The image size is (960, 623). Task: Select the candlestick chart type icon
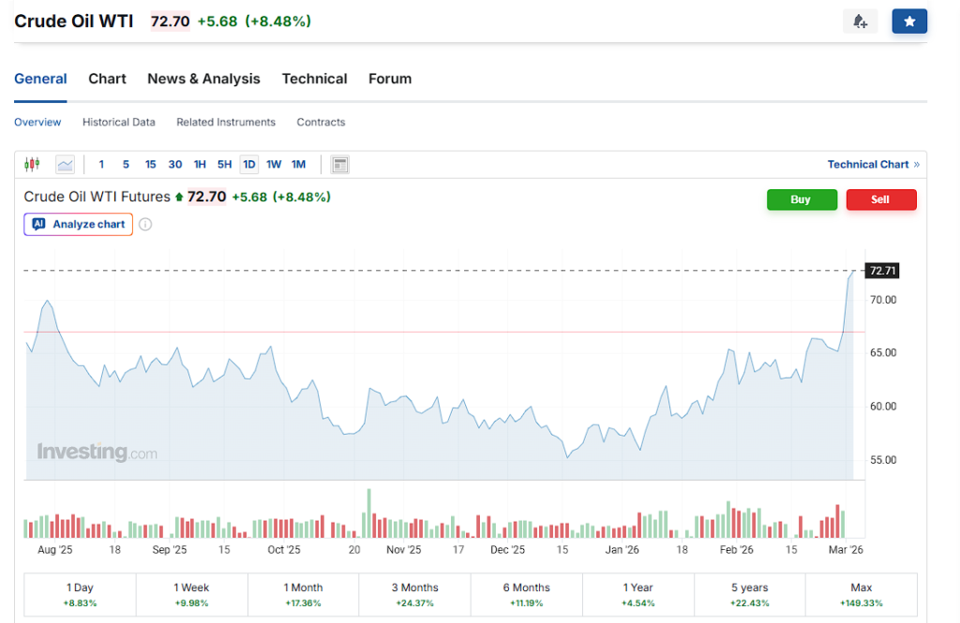coord(32,164)
